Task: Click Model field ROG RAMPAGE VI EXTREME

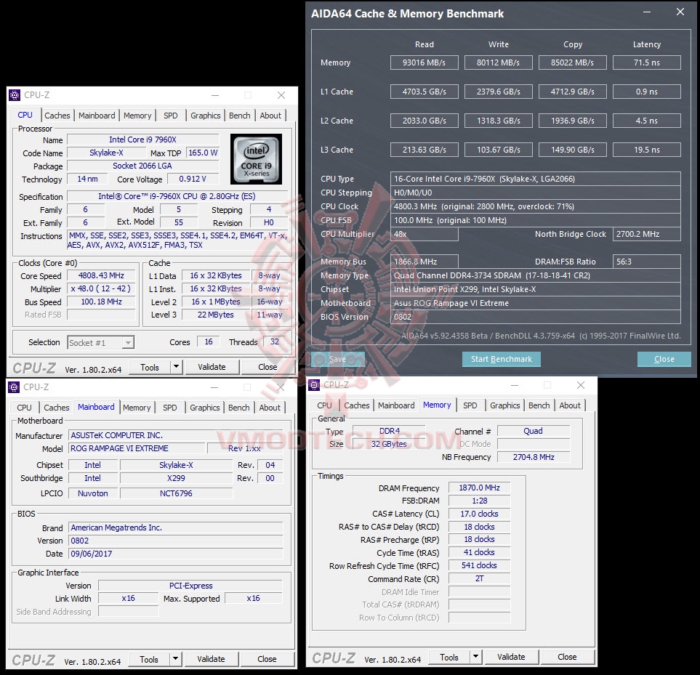Action: 137,448
